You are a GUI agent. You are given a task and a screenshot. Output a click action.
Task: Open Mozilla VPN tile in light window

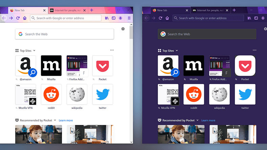click(x=25, y=94)
